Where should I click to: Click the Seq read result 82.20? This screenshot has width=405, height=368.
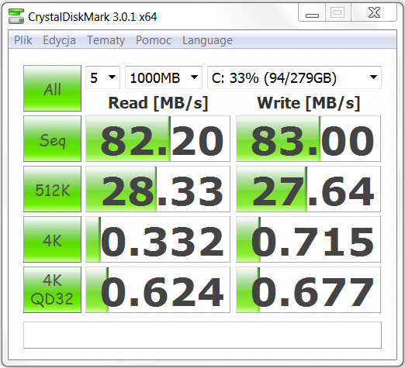[157, 139]
